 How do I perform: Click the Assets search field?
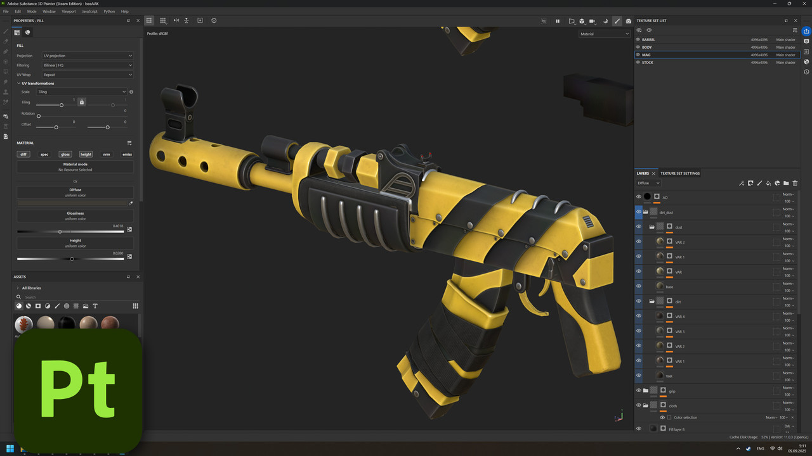click(76, 297)
